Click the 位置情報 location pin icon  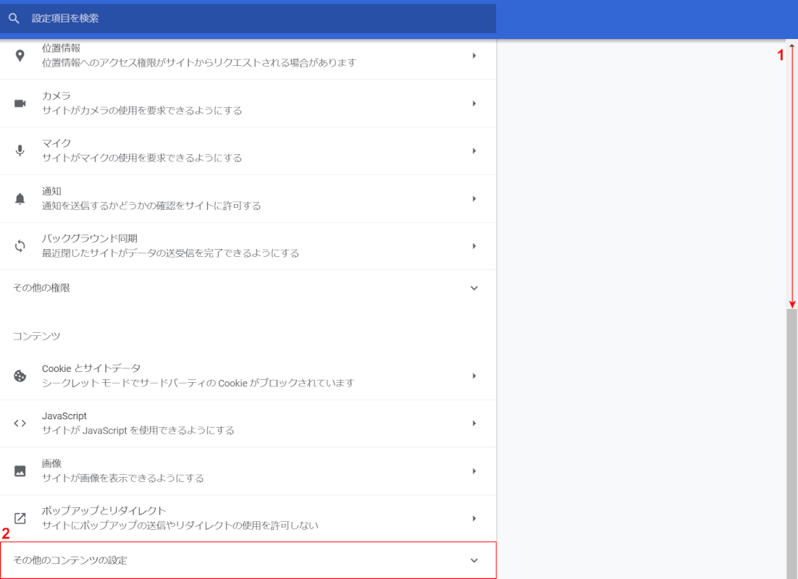coord(20,56)
